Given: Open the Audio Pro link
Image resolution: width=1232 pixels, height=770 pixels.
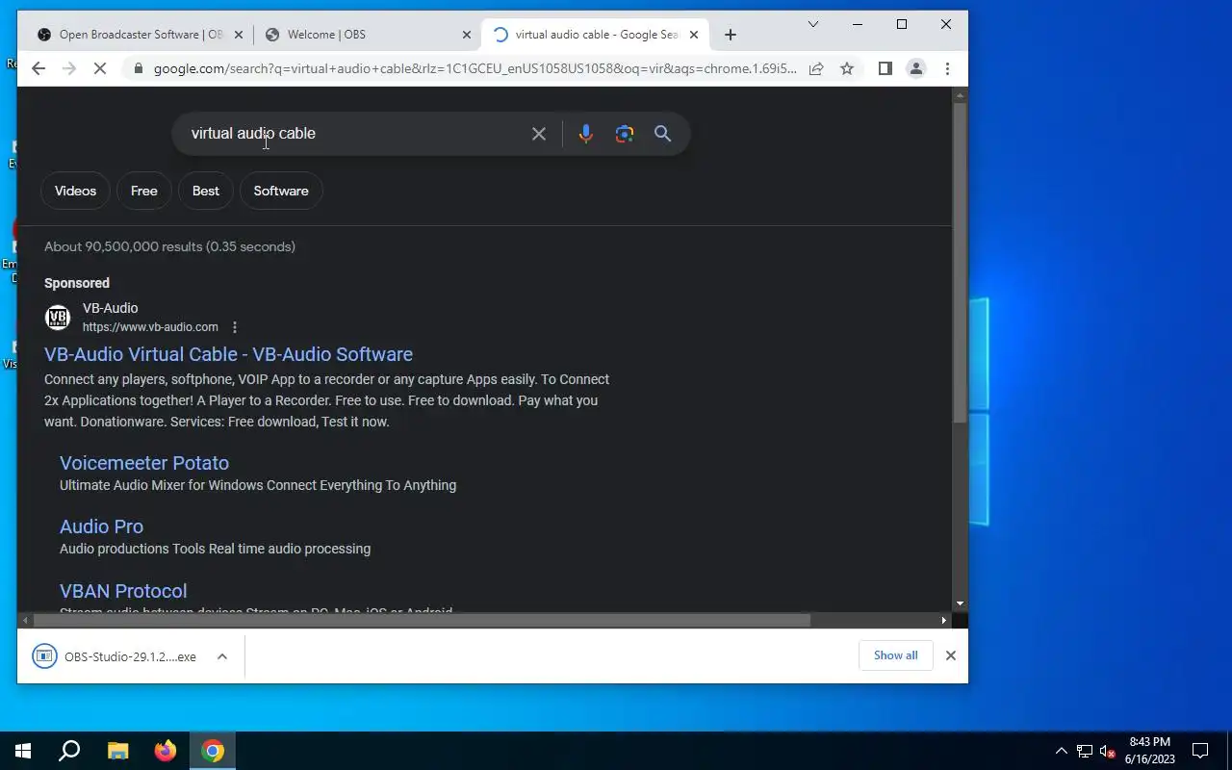Looking at the screenshot, I should point(101,526).
